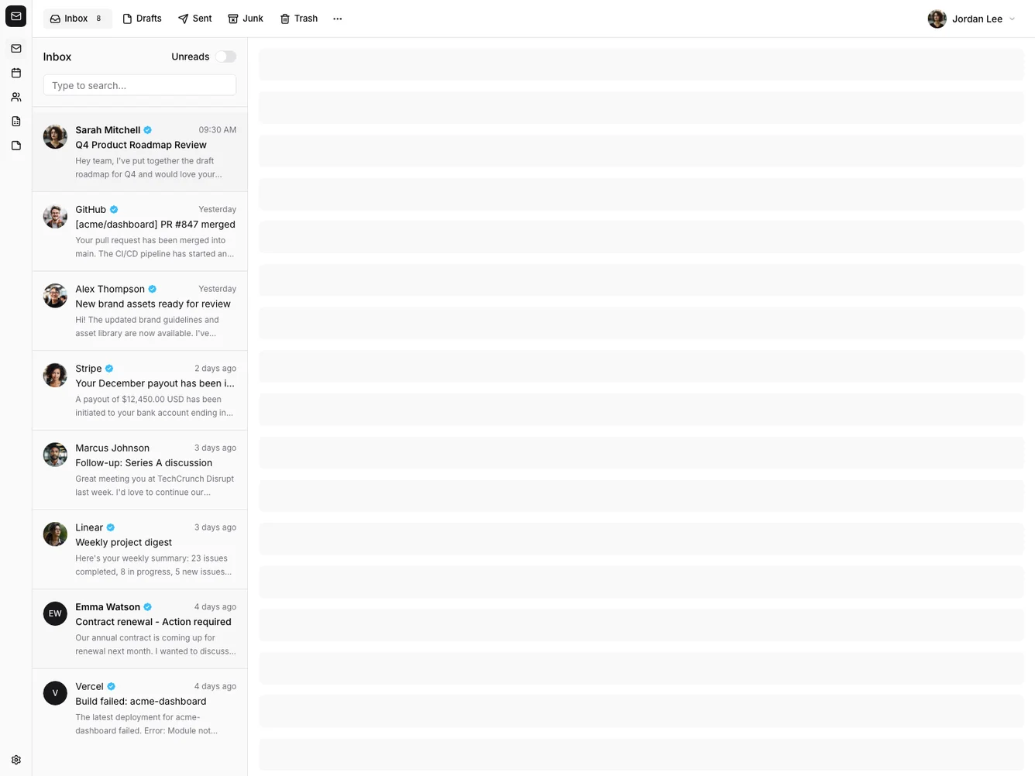Click Emma Watson's EW avatar
The height and width of the screenshot is (776, 1035).
coord(55,613)
